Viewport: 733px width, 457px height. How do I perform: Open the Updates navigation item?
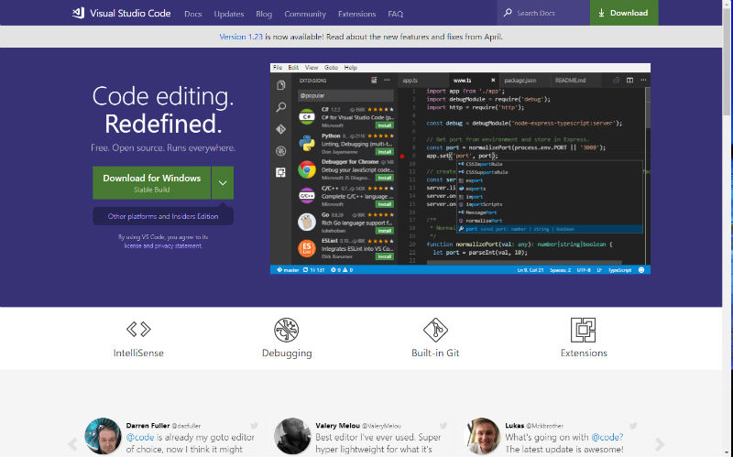(x=228, y=14)
